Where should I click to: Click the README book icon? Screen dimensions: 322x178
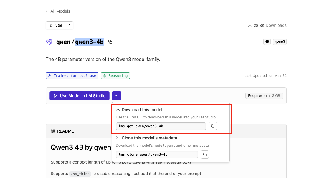[53, 131]
